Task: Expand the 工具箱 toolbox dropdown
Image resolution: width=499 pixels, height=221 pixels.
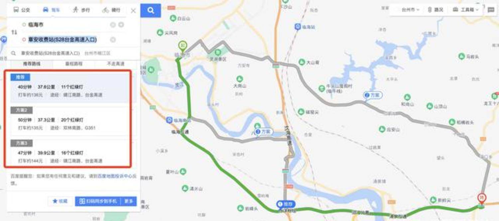Action: pos(466,10)
